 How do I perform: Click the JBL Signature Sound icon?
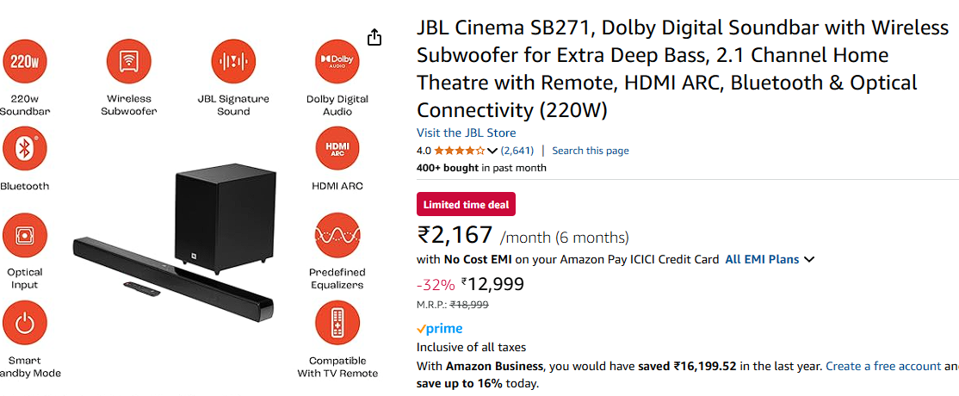[233, 62]
